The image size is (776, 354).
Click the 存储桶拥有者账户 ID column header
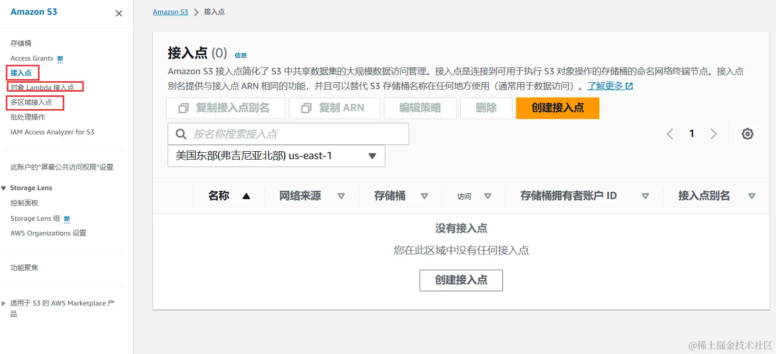(x=568, y=196)
